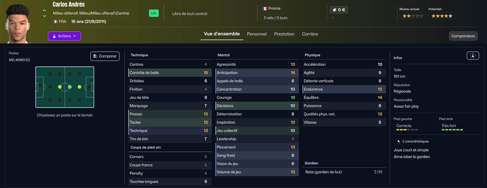Image resolution: width=487 pixels, height=188 pixels.
Task: Select the central midfielder dot on pitch
Action: (x=70, y=87)
